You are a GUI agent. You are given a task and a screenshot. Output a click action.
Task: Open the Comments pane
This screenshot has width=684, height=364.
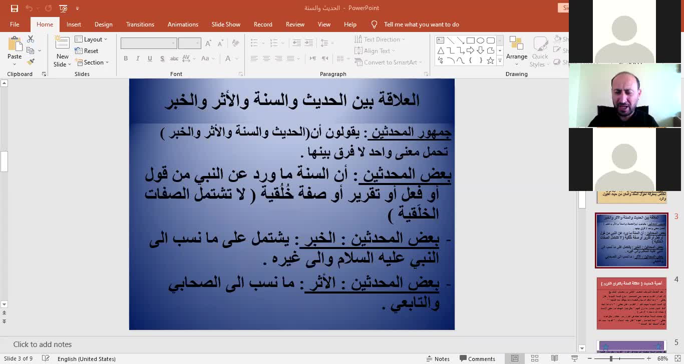point(477,358)
